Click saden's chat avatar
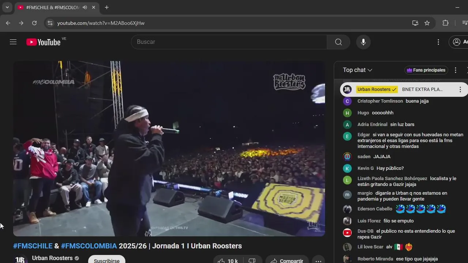 (347, 157)
